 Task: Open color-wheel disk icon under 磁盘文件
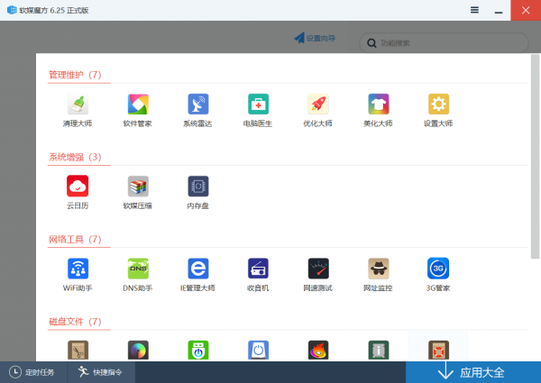click(138, 351)
